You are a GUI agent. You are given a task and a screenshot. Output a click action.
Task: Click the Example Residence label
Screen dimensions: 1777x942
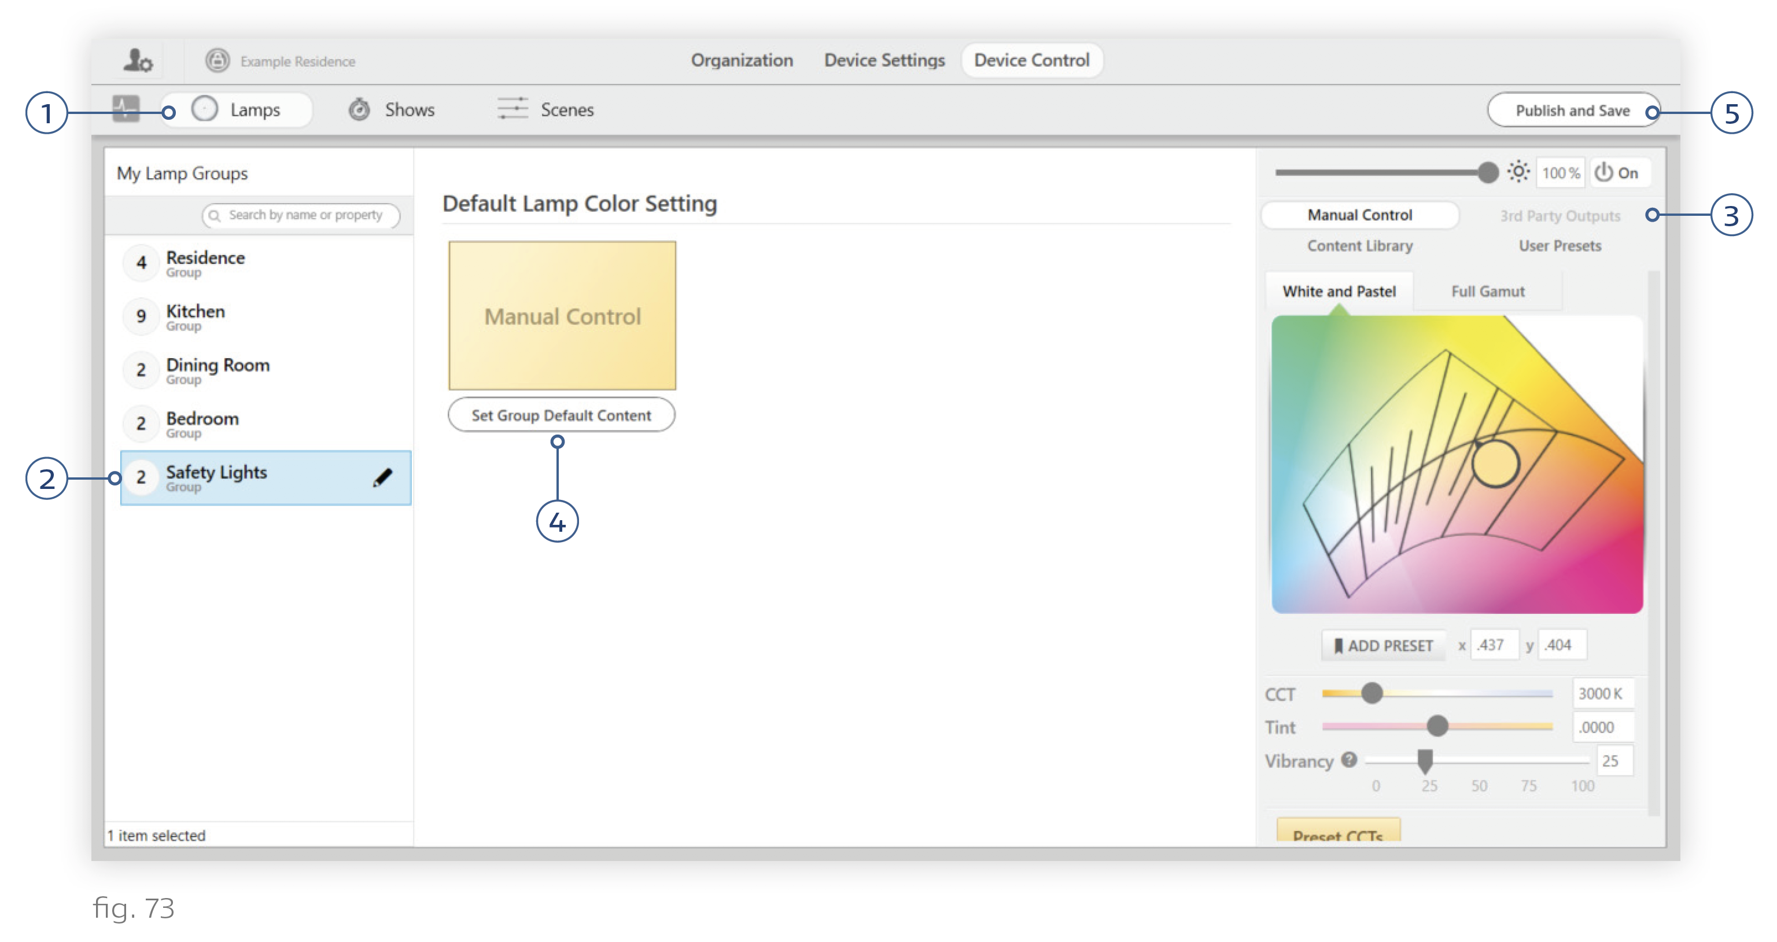(x=297, y=61)
